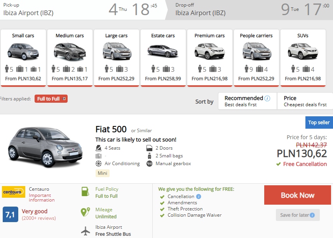Remove the Full to Full filter tag
The height and width of the screenshot is (238, 333).
65,99
